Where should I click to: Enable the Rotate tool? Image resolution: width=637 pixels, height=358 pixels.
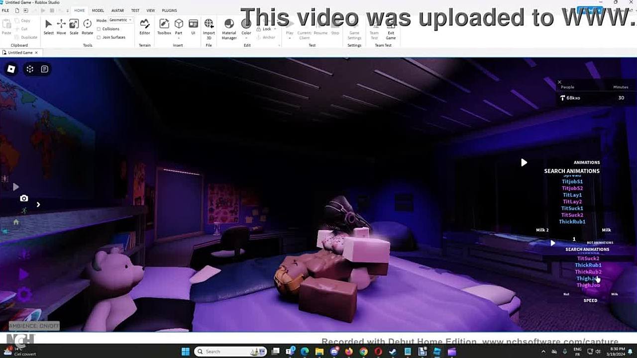tap(87, 26)
